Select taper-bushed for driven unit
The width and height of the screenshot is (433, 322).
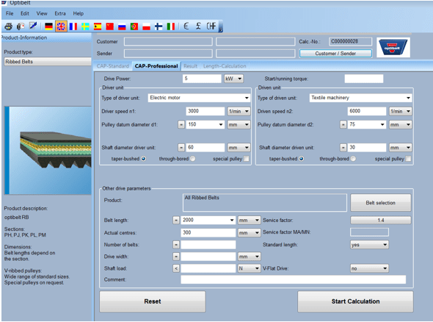302,159
